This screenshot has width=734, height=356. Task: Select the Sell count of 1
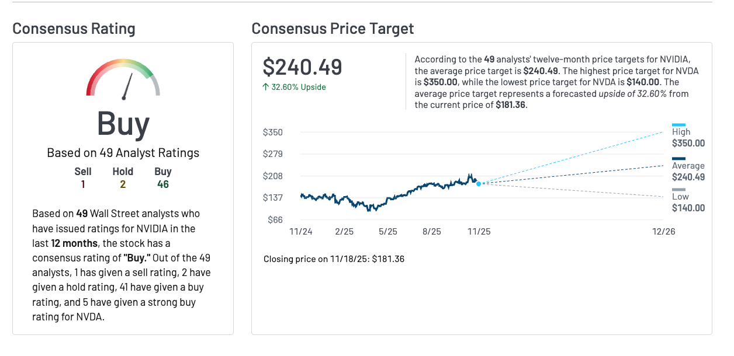point(83,184)
